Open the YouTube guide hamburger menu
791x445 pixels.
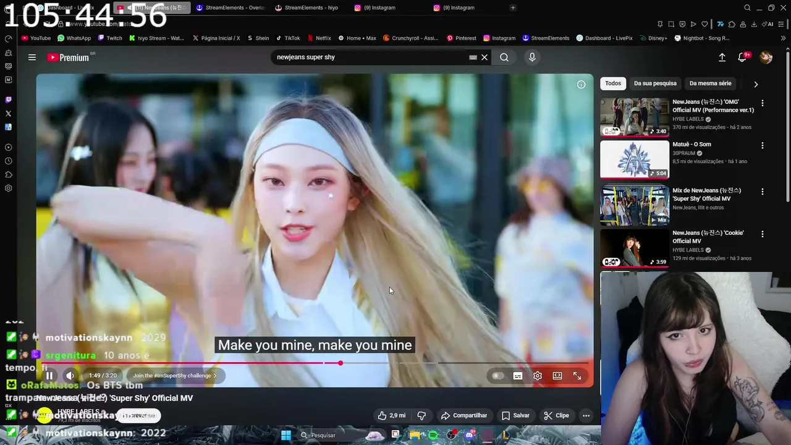[32, 57]
